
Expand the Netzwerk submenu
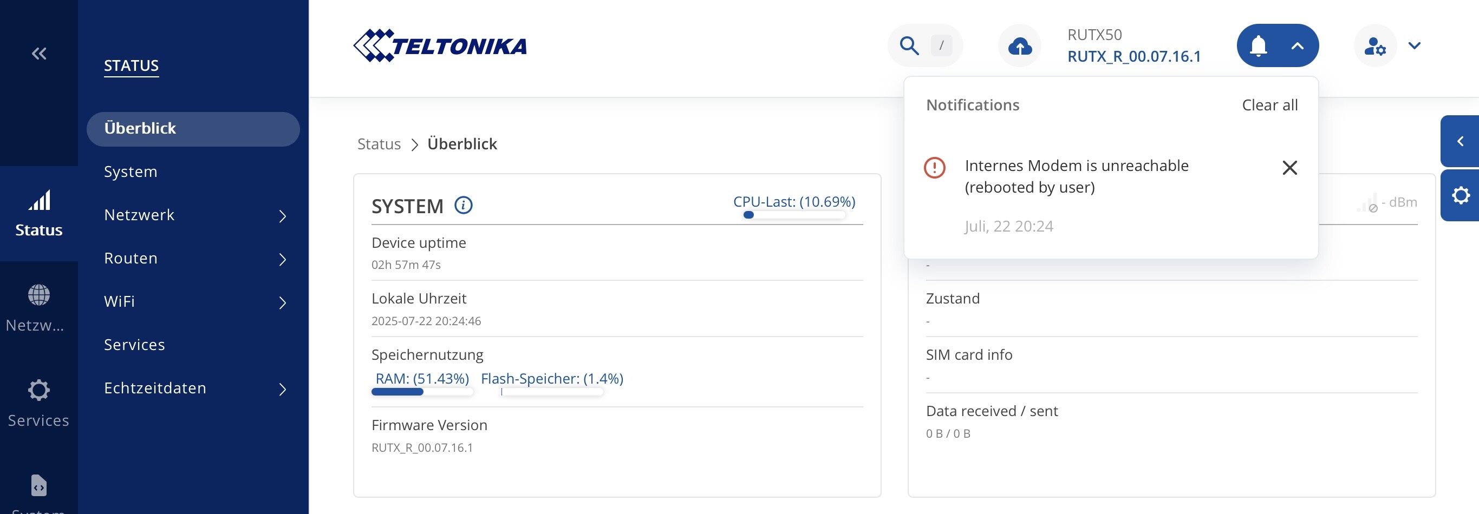pyautogui.click(x=282, y=216)
